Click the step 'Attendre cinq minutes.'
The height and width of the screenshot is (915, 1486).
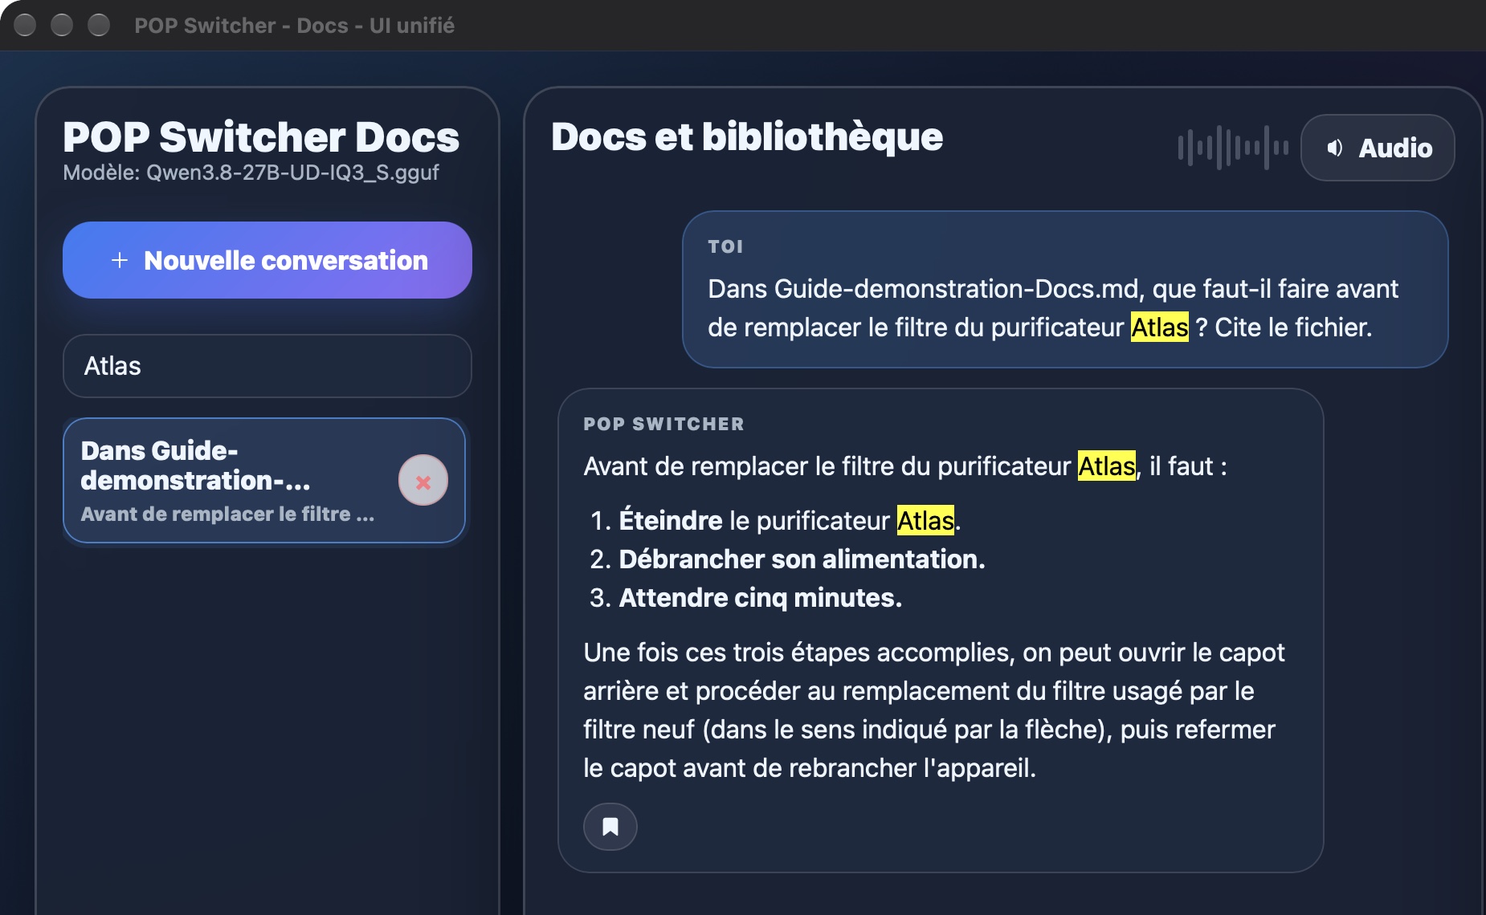(x=761, y=597)
